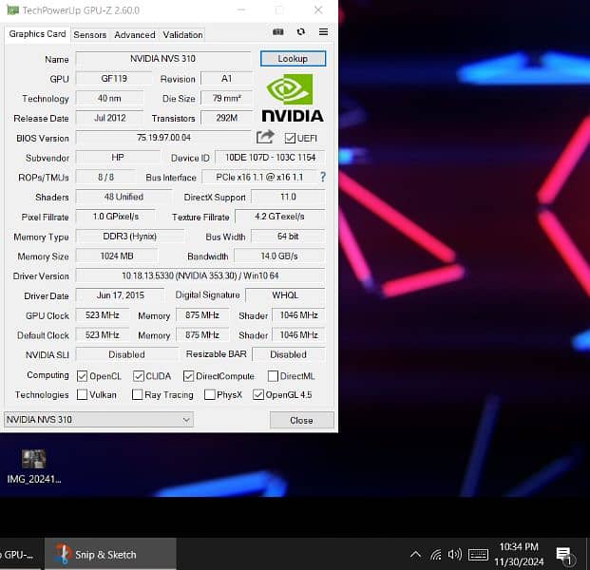Image resolution: width=590 pixels, height=570 pixels.
Task: Click the Close button in GPU-Z
Action: (x=301, y=420)
